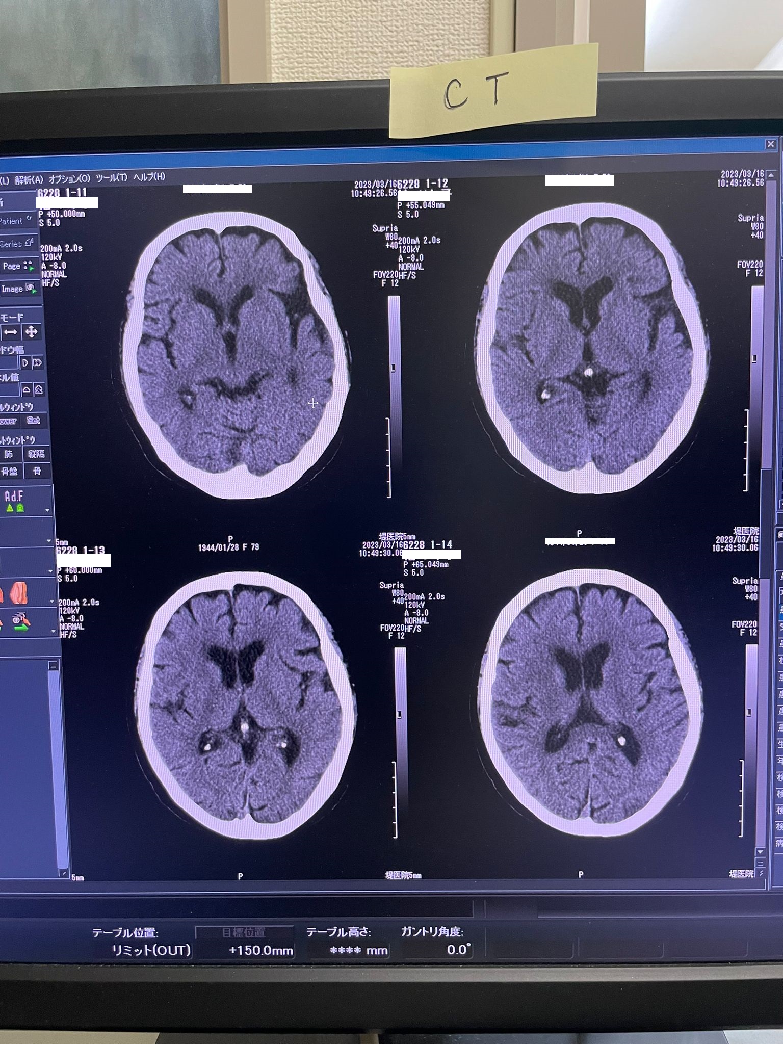
Task: Apply the 縦隔 (mediastinum) preset window
Action: point(36,454)
